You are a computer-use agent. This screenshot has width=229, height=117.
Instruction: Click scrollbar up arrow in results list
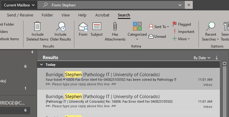pyautogui.click(x=224, y=64)
